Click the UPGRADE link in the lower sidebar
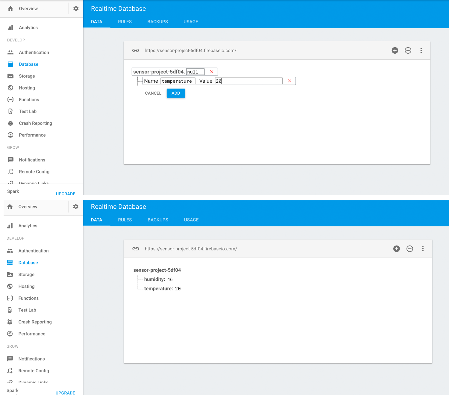 pos(65,393)
